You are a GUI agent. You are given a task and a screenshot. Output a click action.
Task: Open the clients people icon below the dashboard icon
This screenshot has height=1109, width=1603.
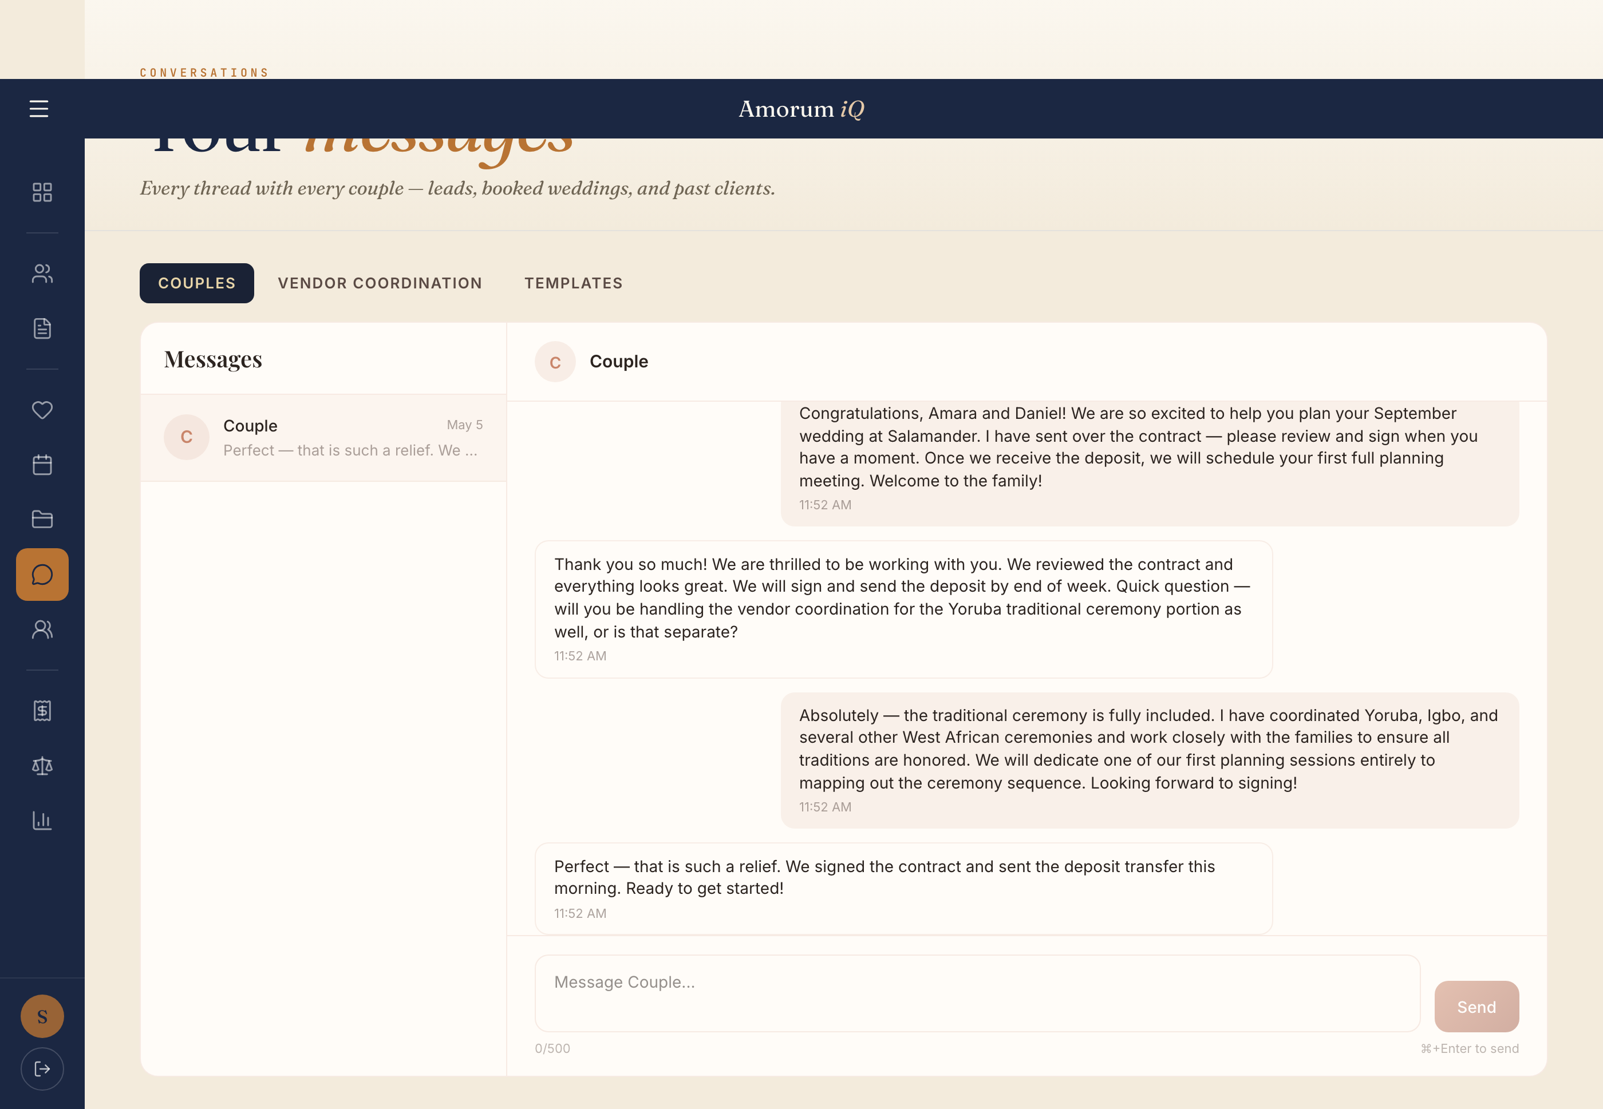pos(42,274)
